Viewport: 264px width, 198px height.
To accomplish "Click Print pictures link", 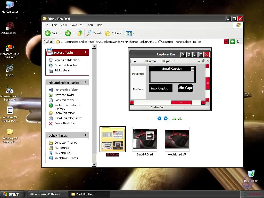I will click(62, 70).
